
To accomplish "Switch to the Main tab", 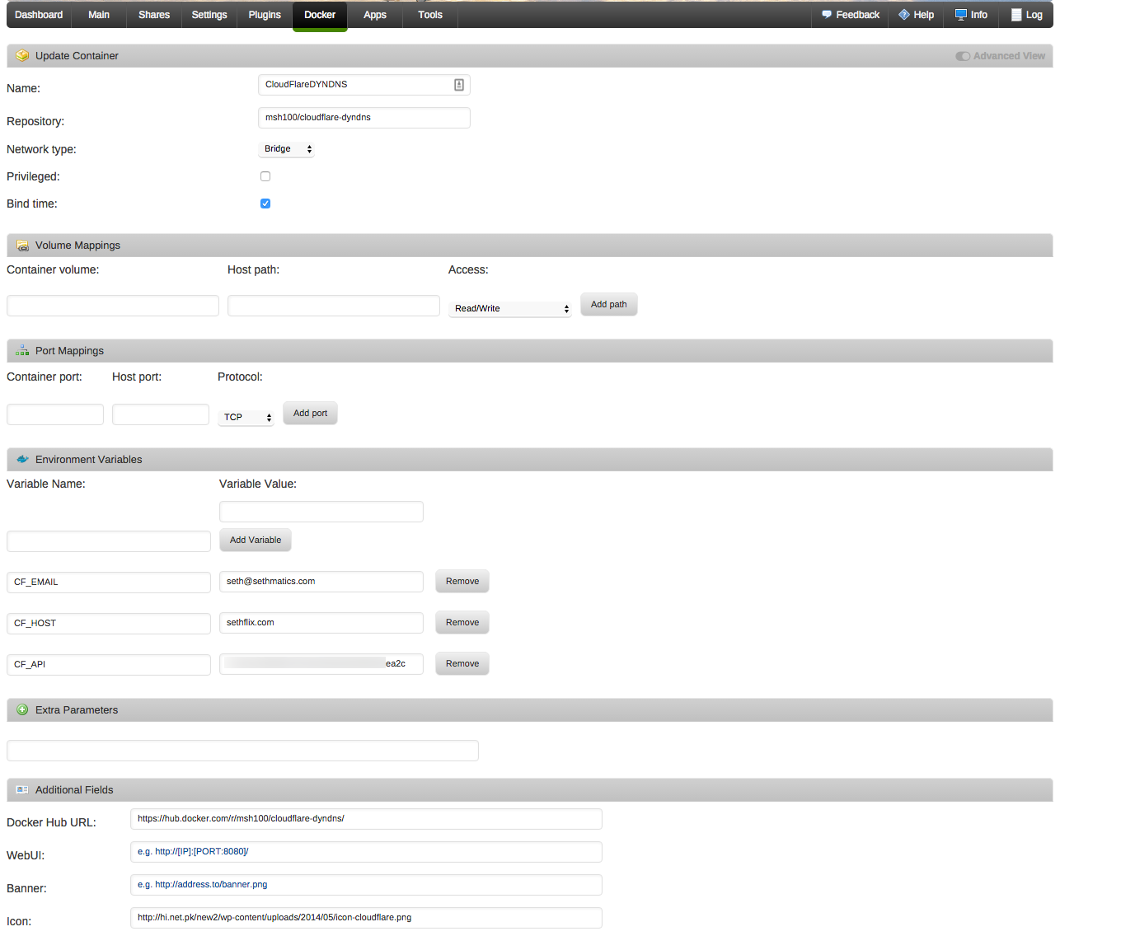I will coord(99,15).
